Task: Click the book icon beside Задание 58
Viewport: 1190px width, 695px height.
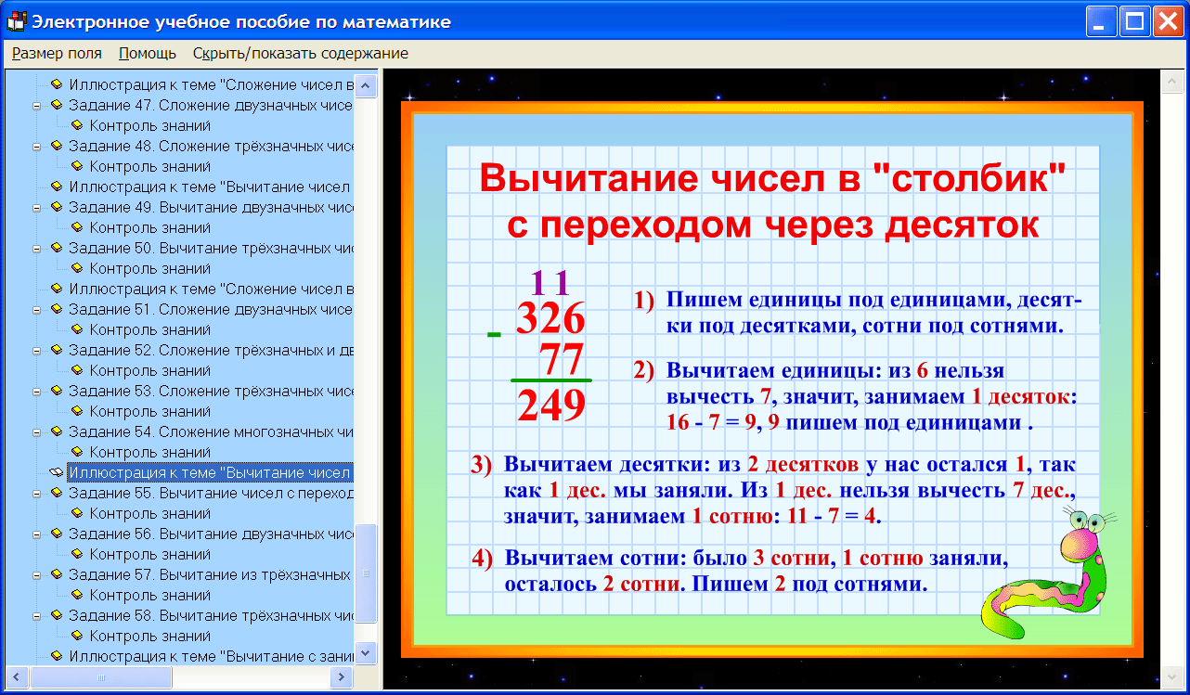Action: (56, 615)
